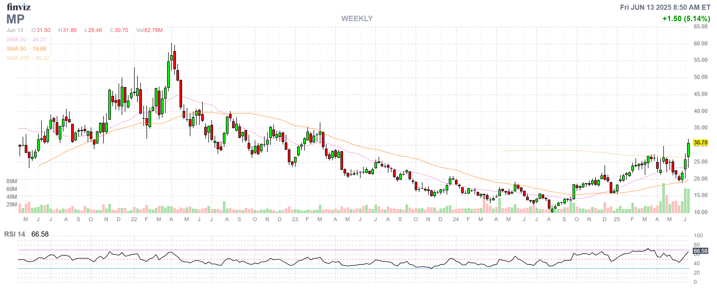The width and height of the screenshot is (717, 290).
Task: Click the Jun 13 date label
Action: 15,30
